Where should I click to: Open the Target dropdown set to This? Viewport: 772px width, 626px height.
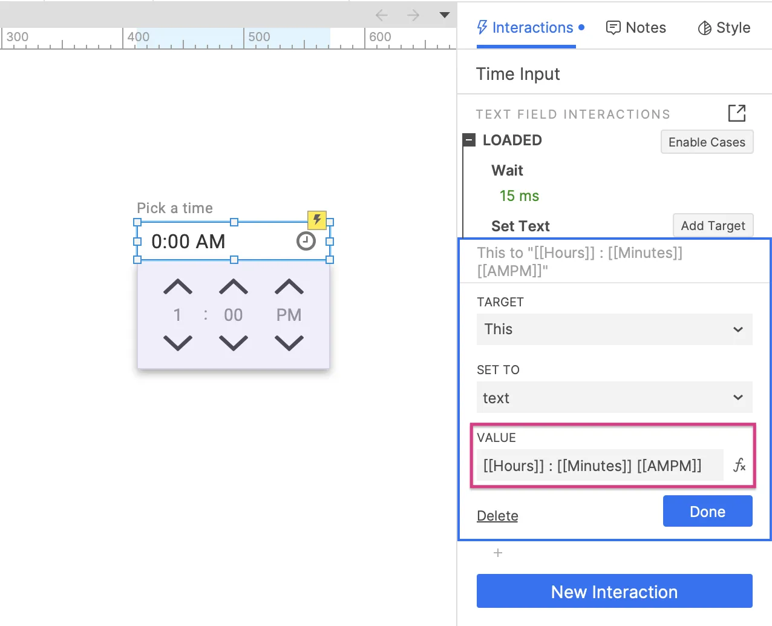click(x=614, y=329)
